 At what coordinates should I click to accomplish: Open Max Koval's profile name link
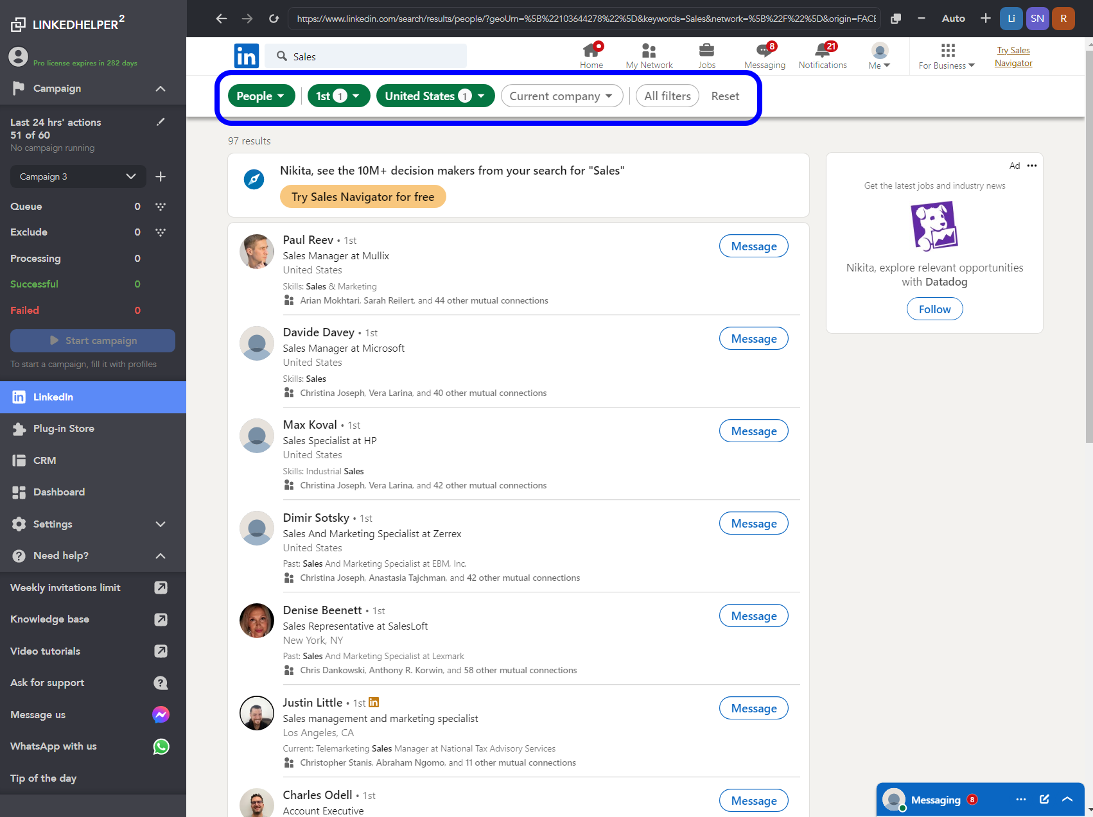tap(310, 424)
